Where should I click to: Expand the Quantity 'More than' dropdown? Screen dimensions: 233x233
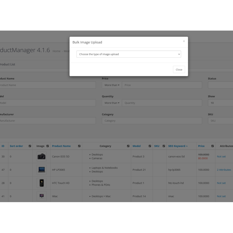pyautogui.click(x=112, y=103)
